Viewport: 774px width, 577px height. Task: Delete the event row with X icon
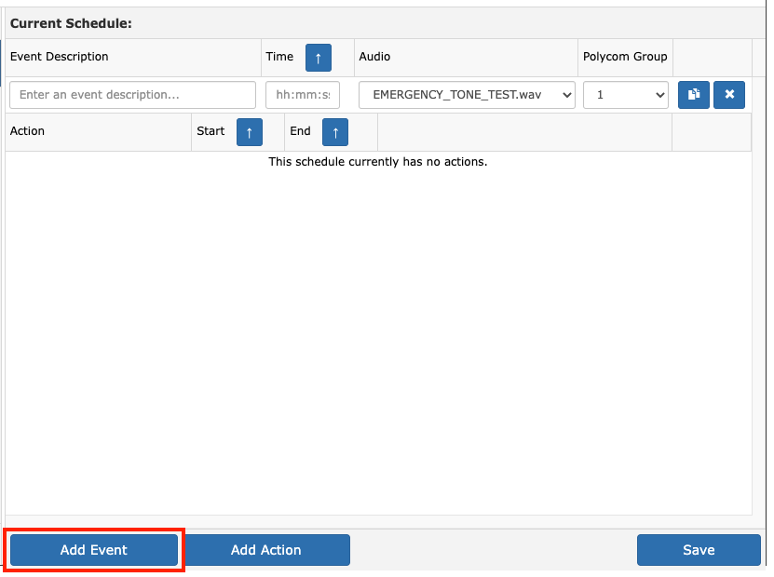[729, 95]
